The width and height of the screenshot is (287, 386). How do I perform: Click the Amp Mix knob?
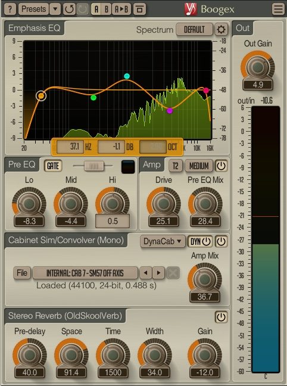(x=205, y=279)
